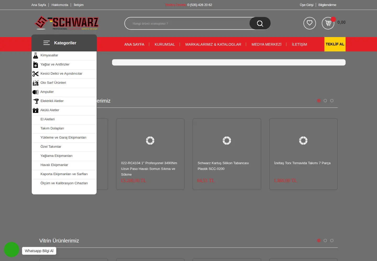Click the yellow TEKLİF AL button
Screen dimensions: 377x261
(x=335, y=44)
